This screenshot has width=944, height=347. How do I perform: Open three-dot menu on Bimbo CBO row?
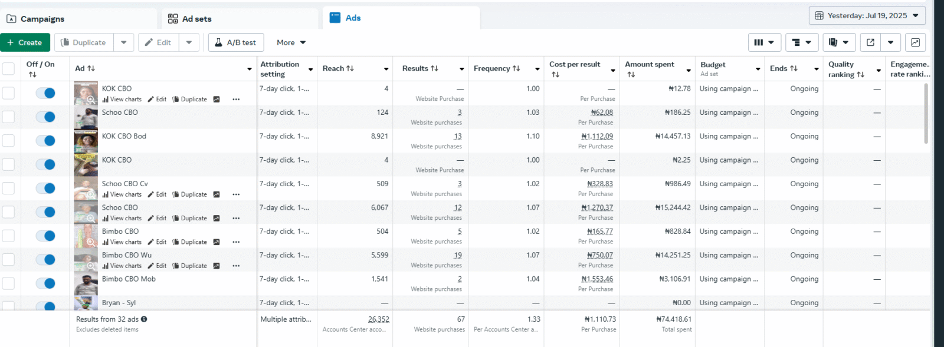point(236,242)
